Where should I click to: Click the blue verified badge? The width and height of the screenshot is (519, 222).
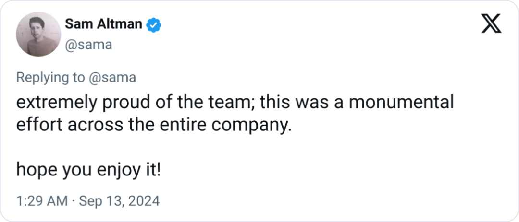pos(154,24)
